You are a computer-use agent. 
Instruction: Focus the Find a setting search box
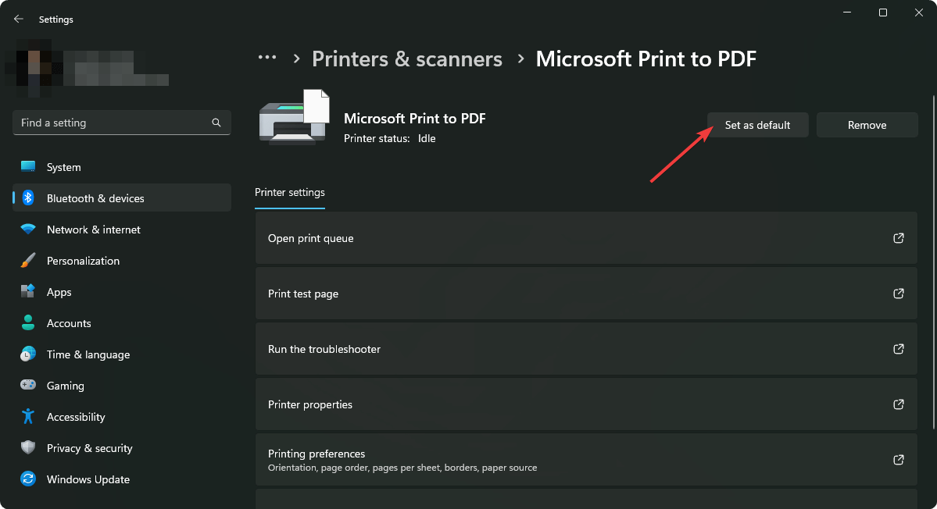pyautogui.click(x=122, y=123)
